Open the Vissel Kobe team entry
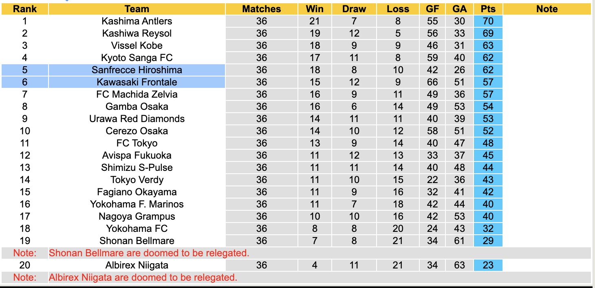The image size is (595, 288). 137,46
